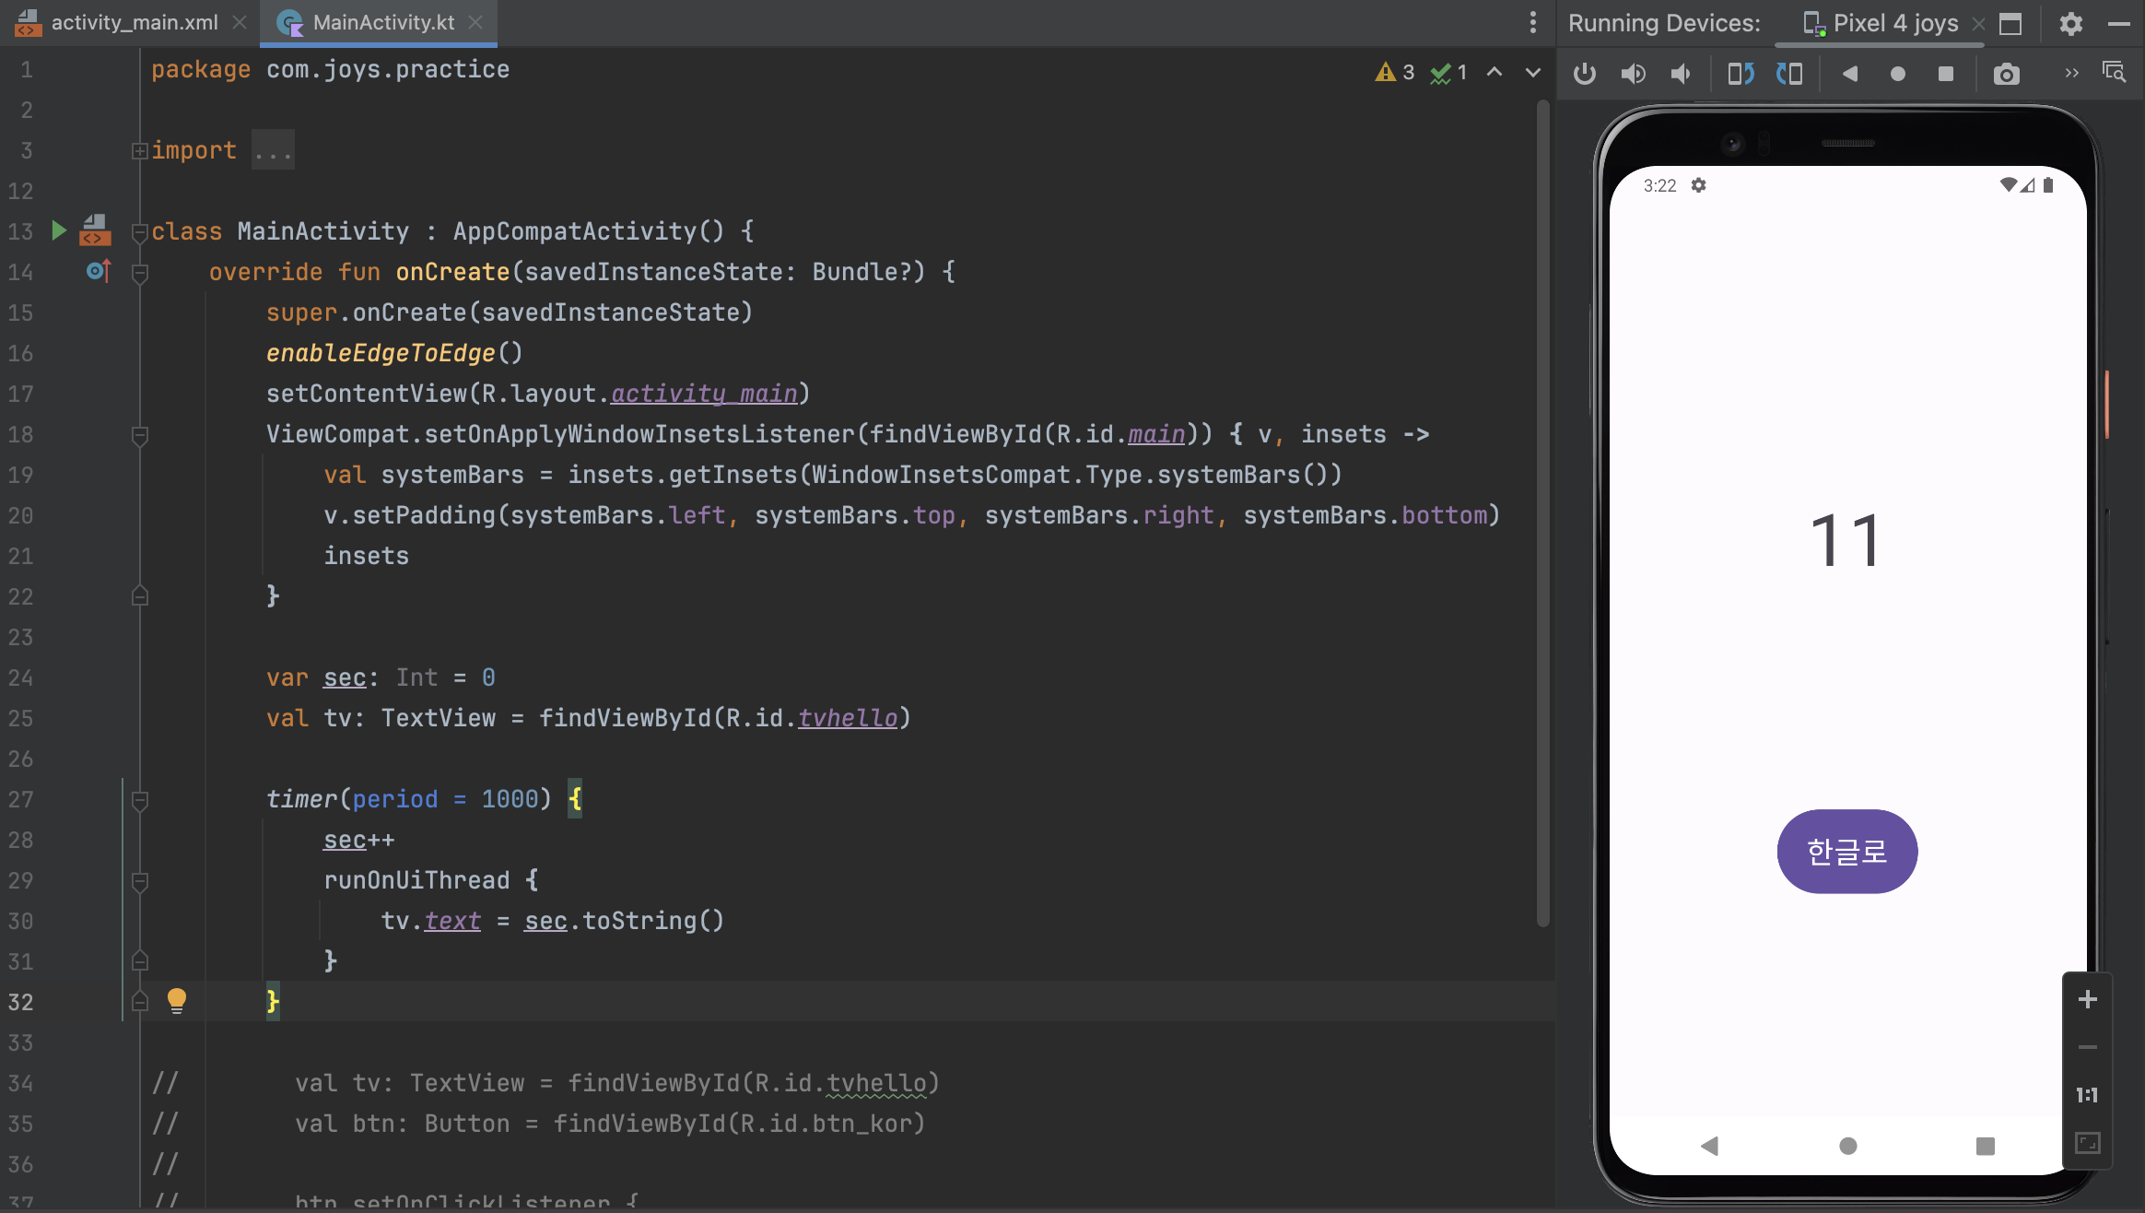
Task: Rotate the virtual device counterclockwise
Action: pyautogui.click(x=1741, y=74)
